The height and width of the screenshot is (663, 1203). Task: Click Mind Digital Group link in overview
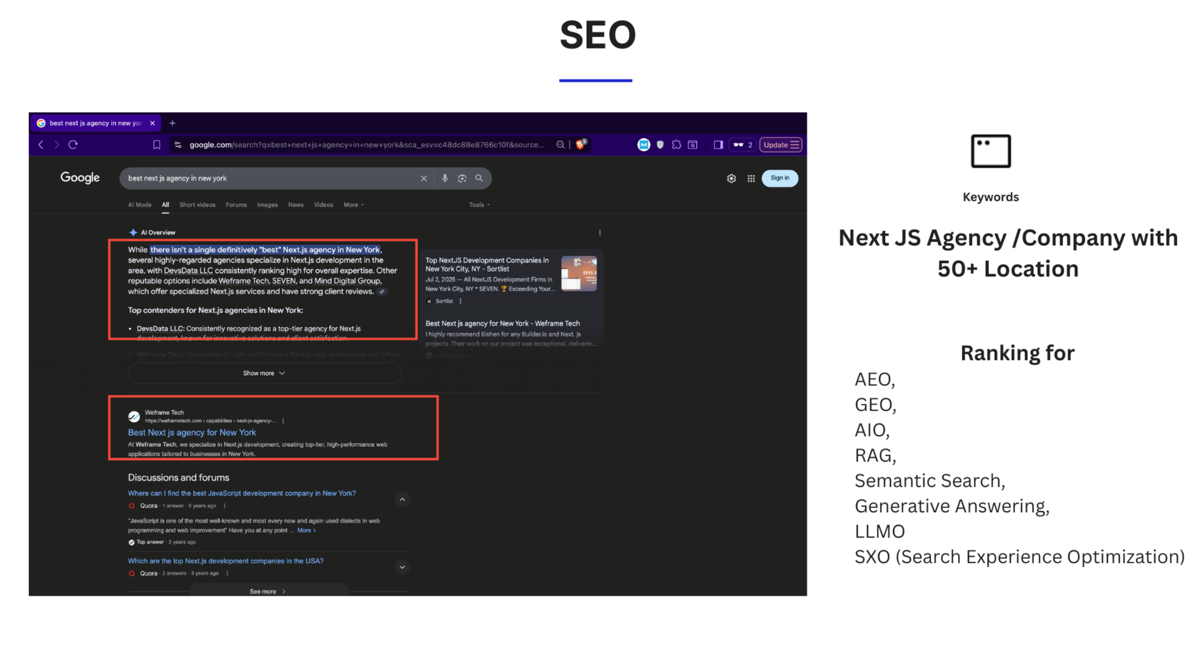[347, 281]
